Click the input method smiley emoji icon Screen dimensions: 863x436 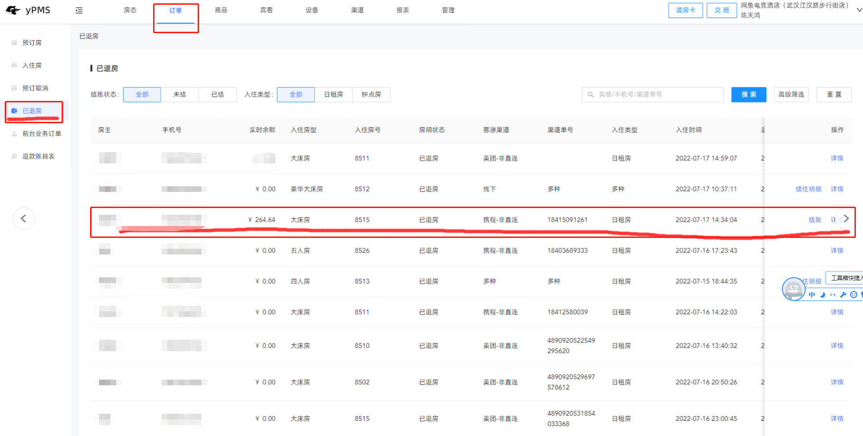pos(854,295)
